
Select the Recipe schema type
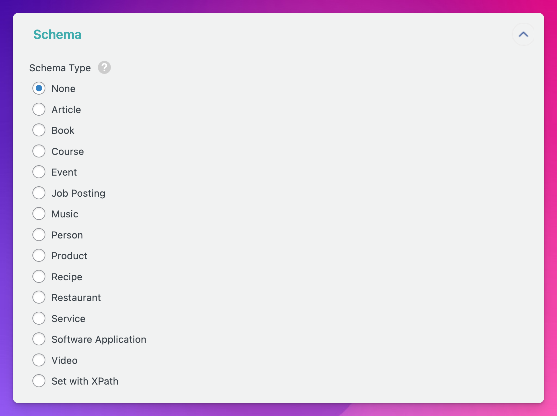pos(39,276)
